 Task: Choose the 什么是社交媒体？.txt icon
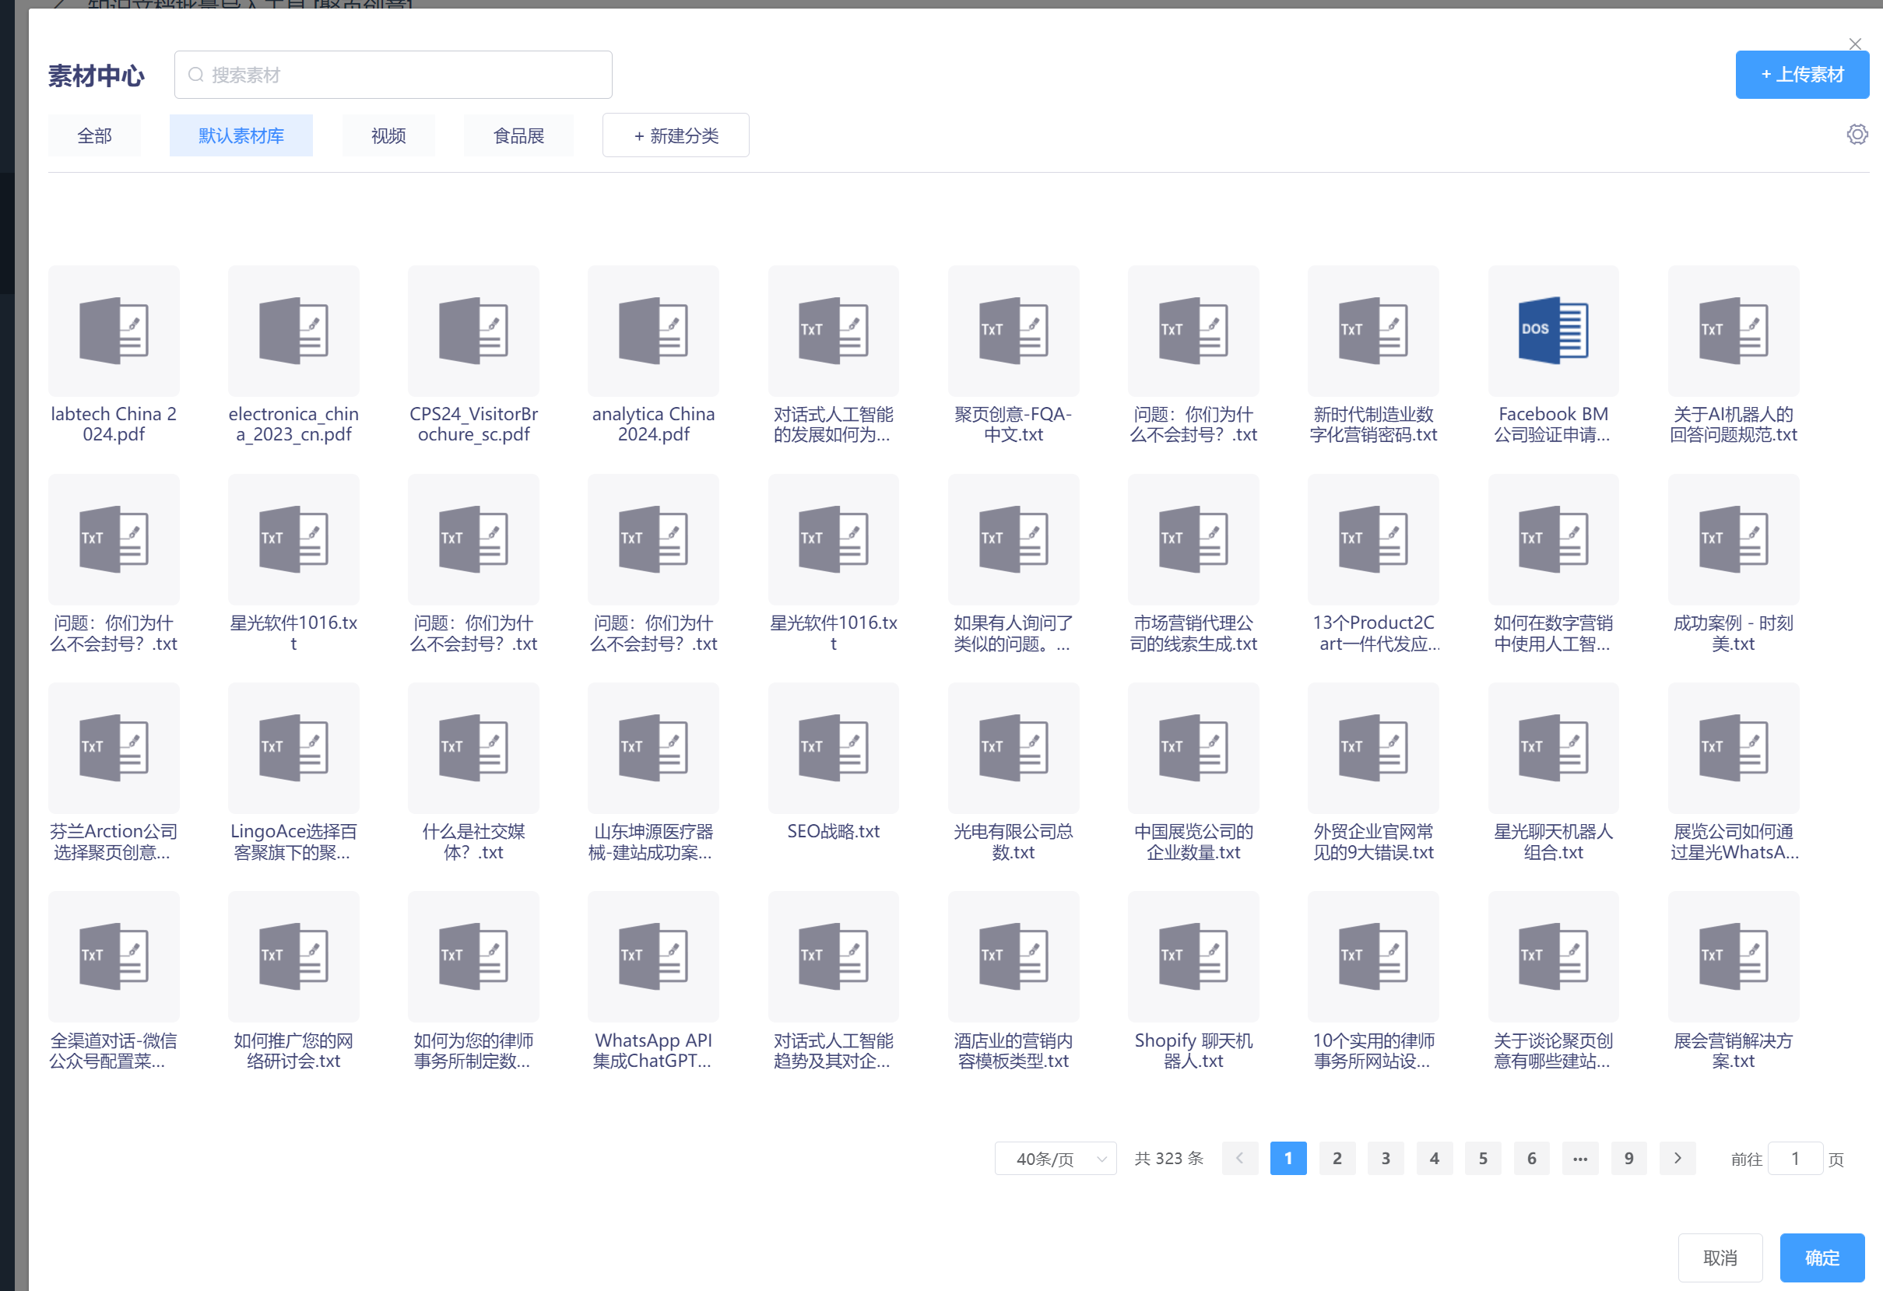click(473, 748)
